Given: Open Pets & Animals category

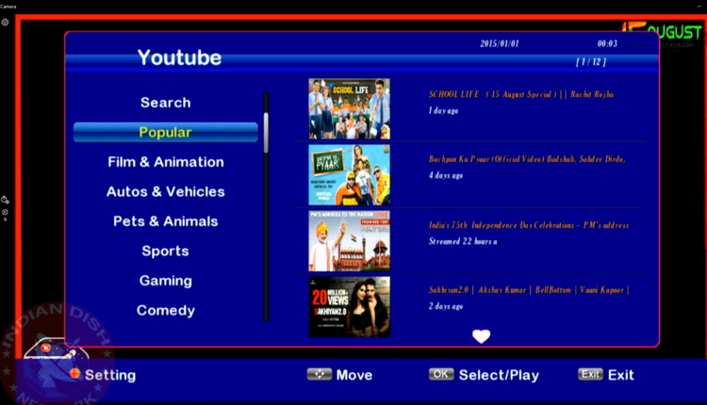Looking at the screenshot, I should pos(165,221).
